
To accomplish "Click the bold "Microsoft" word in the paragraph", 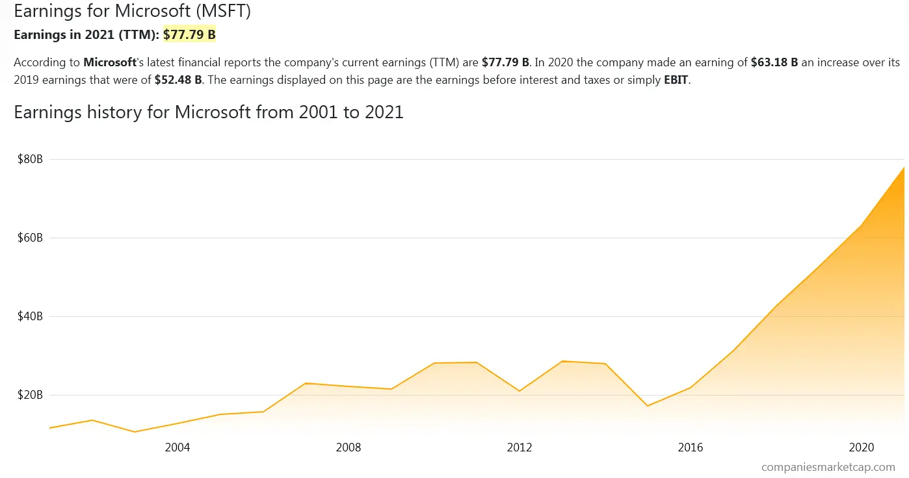I will point(110,63).
